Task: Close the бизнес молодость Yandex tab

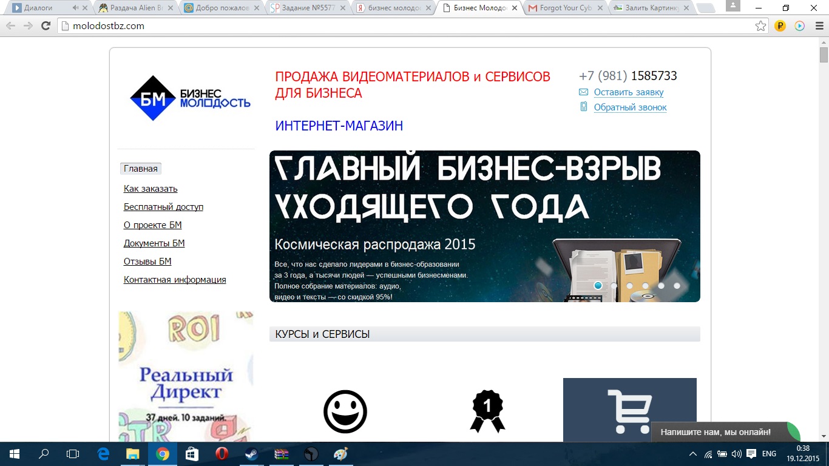Action: pyautogui.click(x=427, y=8)
